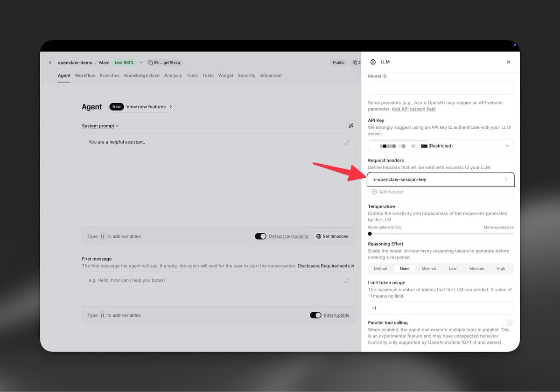Open the System prompt documentation link
The image size is (560, 392).
(x=100, y=126)
